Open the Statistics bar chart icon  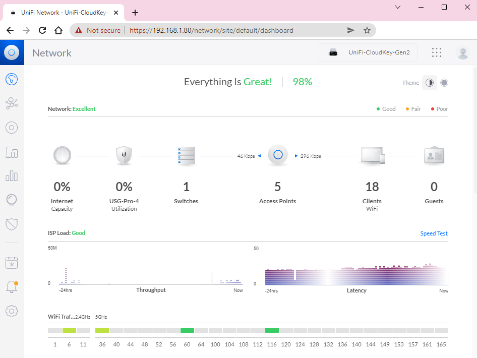[x=12, y=176]
